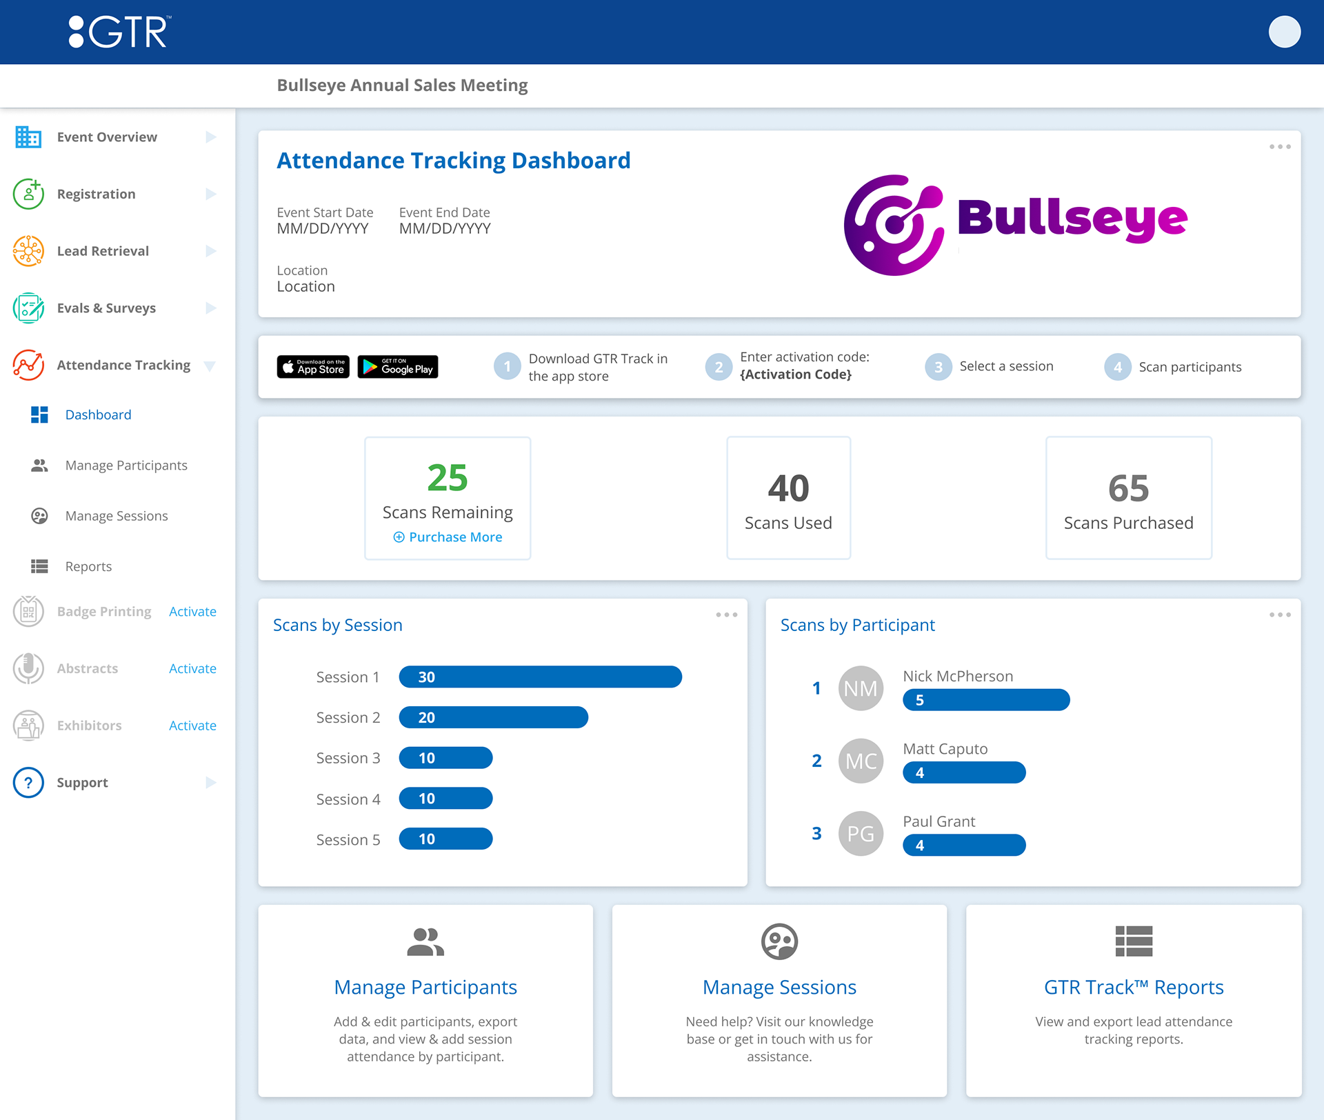This screenshot has width=1324, height=1120.
Task: Click the Abstracts microphone icon
Action: (28, 668)
